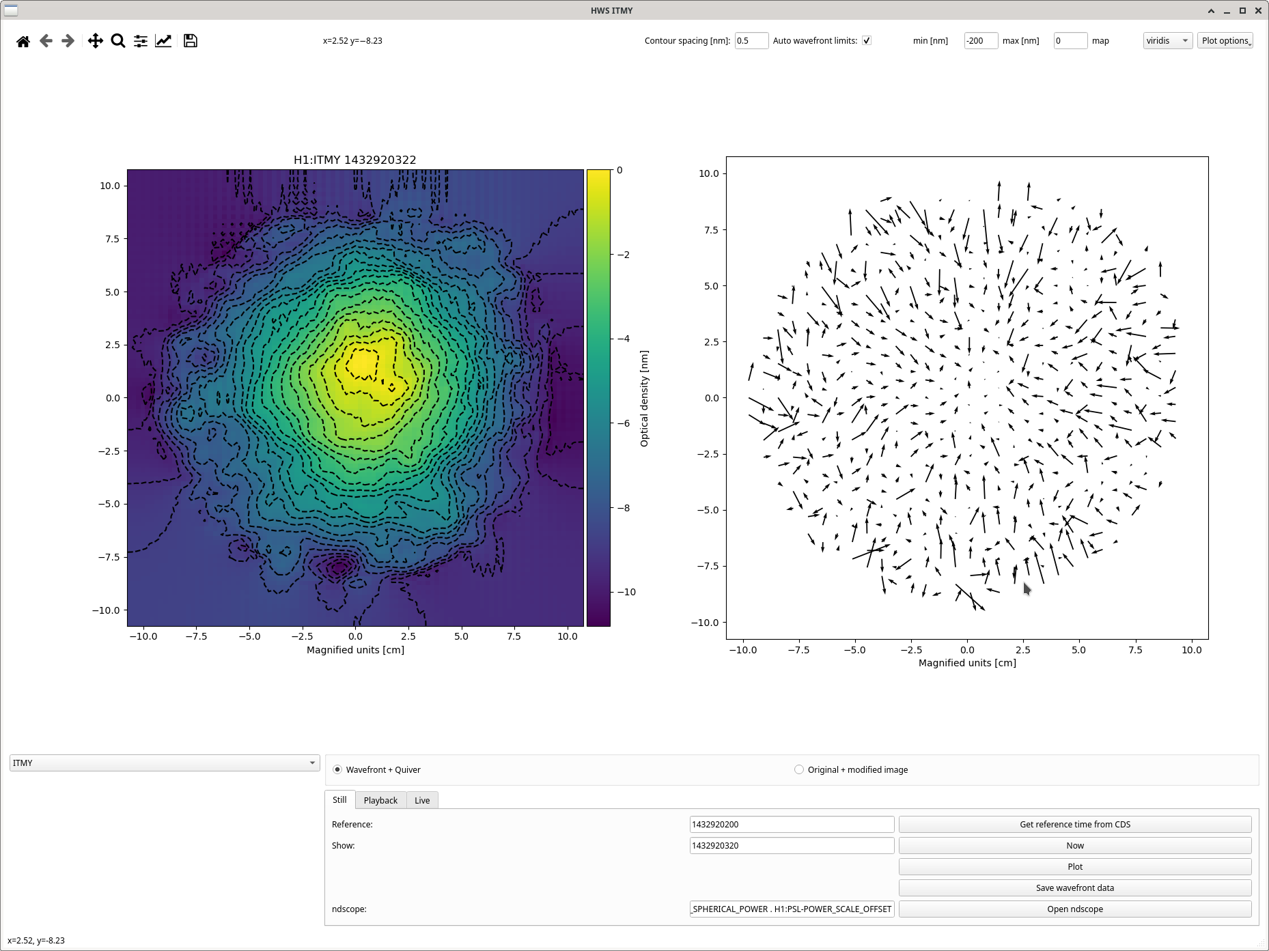Click the wavefront heatmap bright center

point(365,367)
